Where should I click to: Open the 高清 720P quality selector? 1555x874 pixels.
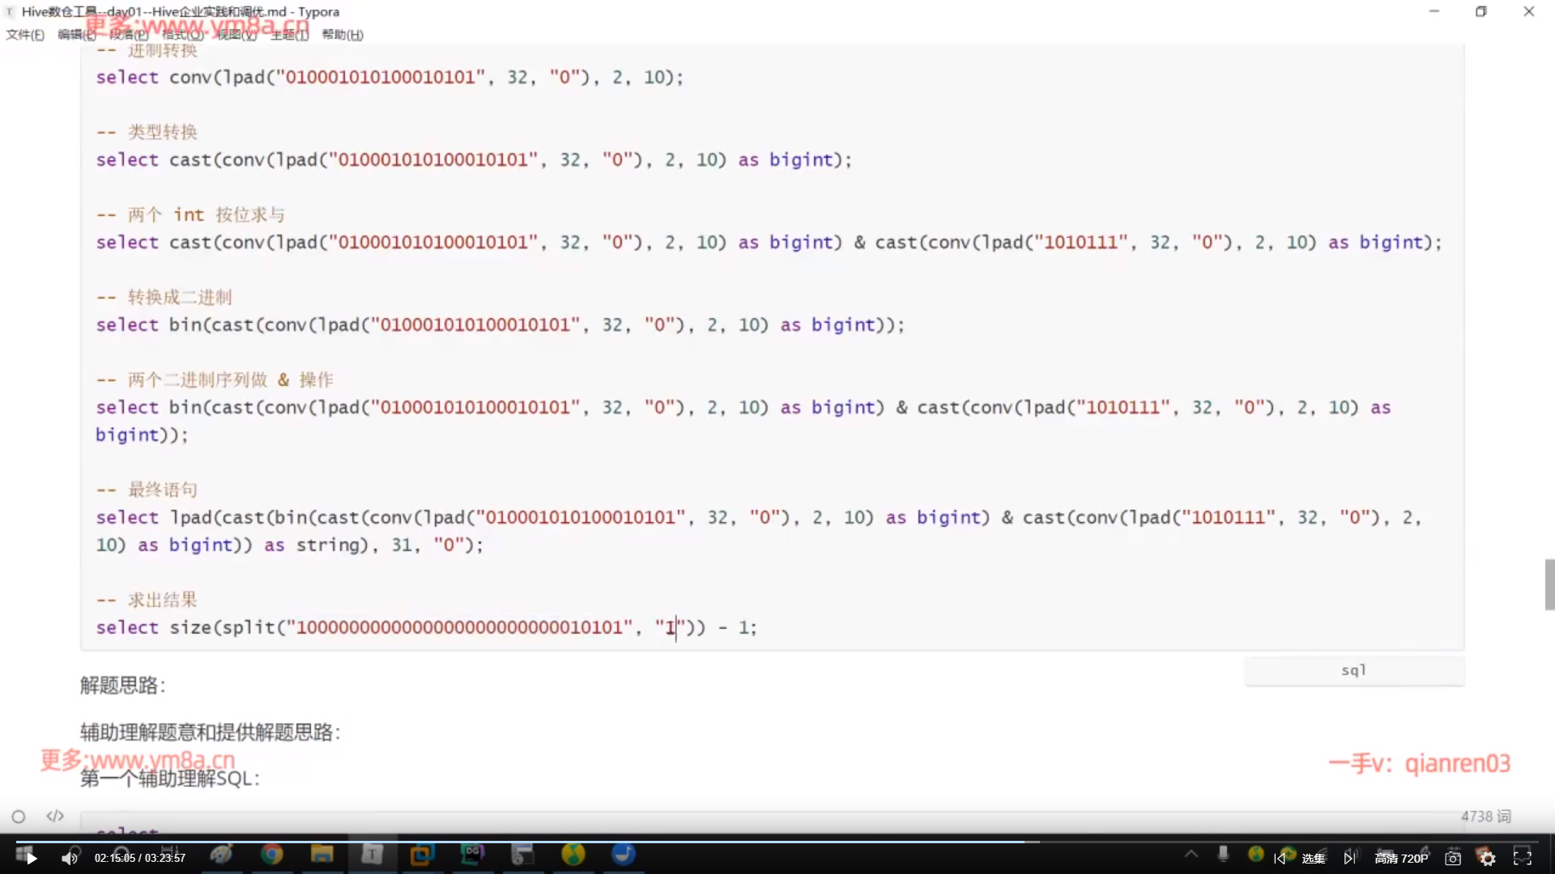tap(1401, 859)
